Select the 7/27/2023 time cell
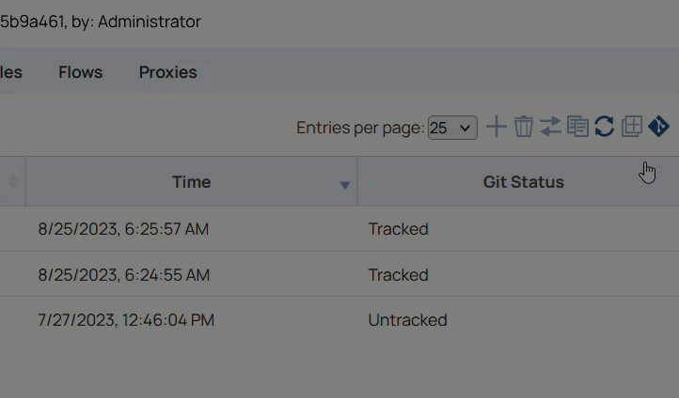 point(126,320)
